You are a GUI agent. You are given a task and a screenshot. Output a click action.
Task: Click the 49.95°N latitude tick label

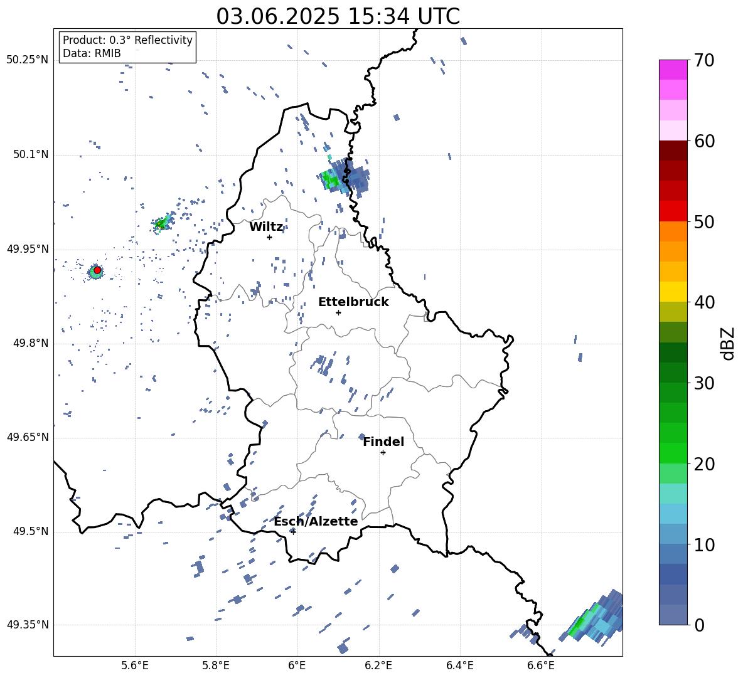28,249
